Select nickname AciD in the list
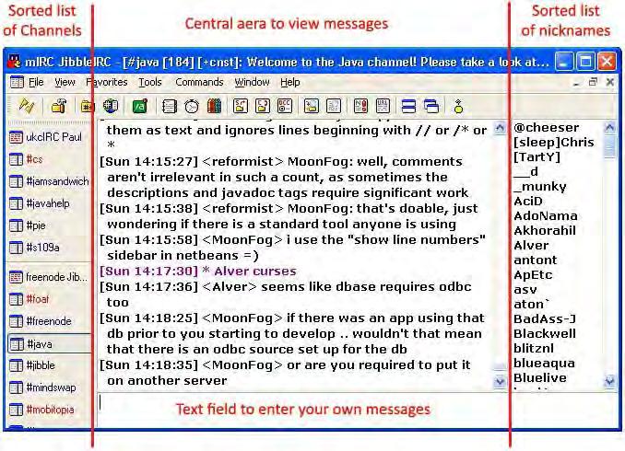 [x=528, y=201]
